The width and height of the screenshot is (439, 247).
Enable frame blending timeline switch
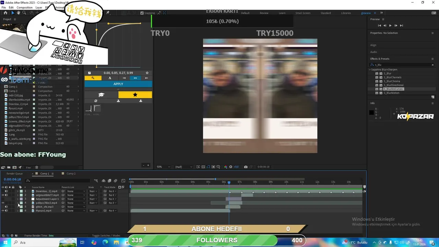[109, 181]
